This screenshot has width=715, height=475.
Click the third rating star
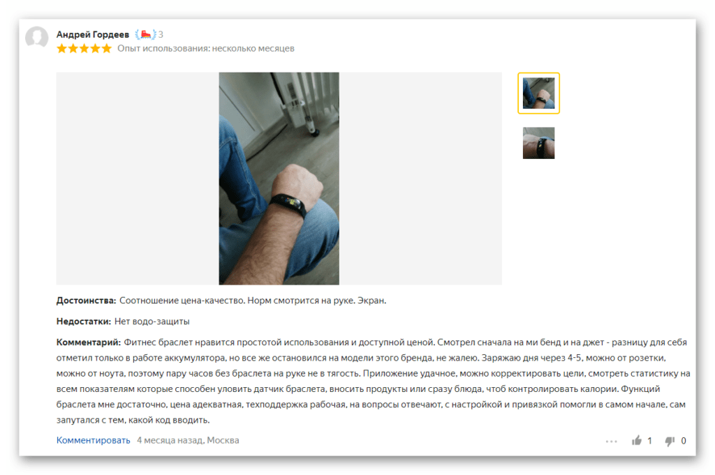point(84,48)
